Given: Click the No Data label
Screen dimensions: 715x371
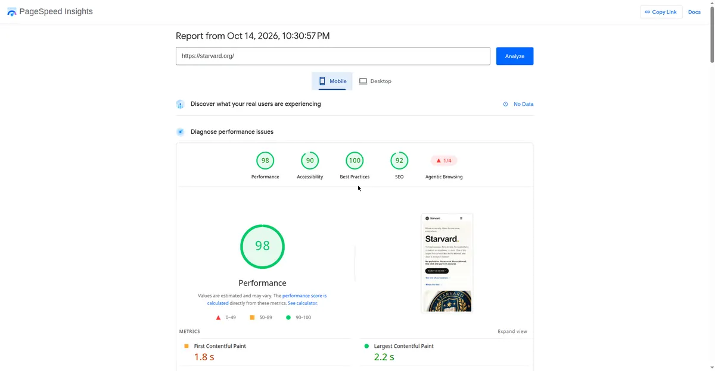Looking at the screenshot, I should [524, 104].
